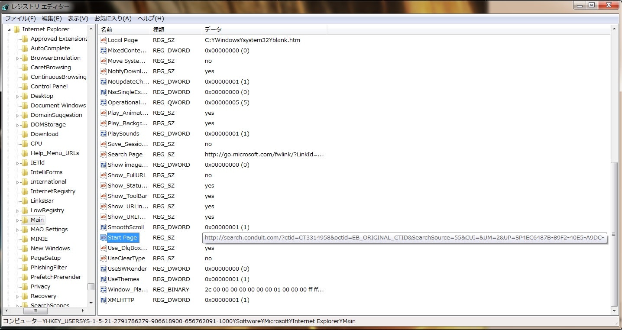Click the Local Page string value icon
Screen dimensions: 622x330
[104, 40]
